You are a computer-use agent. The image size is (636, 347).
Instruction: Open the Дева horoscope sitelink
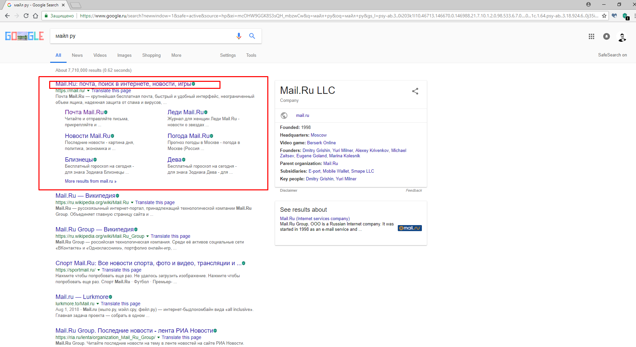(x=175, y=160)
